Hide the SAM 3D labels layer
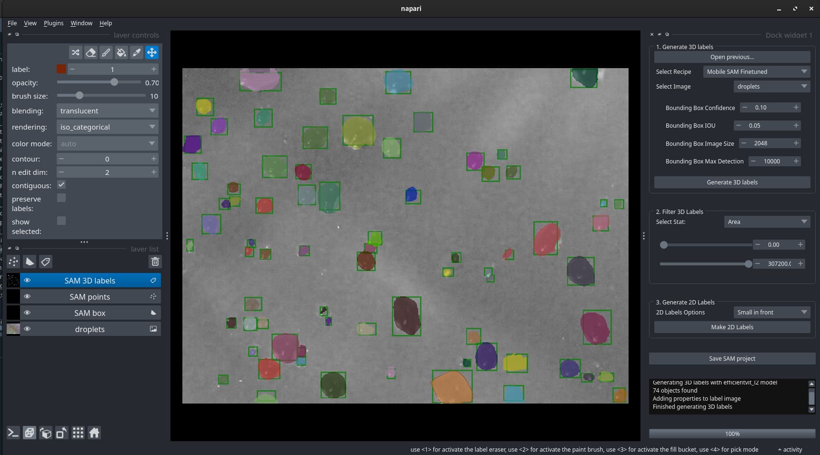This screenshot has height=455, width=820. tap(27, 280)
